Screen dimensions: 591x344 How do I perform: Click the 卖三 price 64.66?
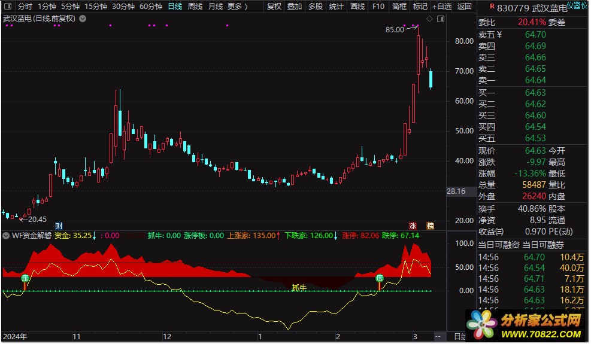coord(535,57)
